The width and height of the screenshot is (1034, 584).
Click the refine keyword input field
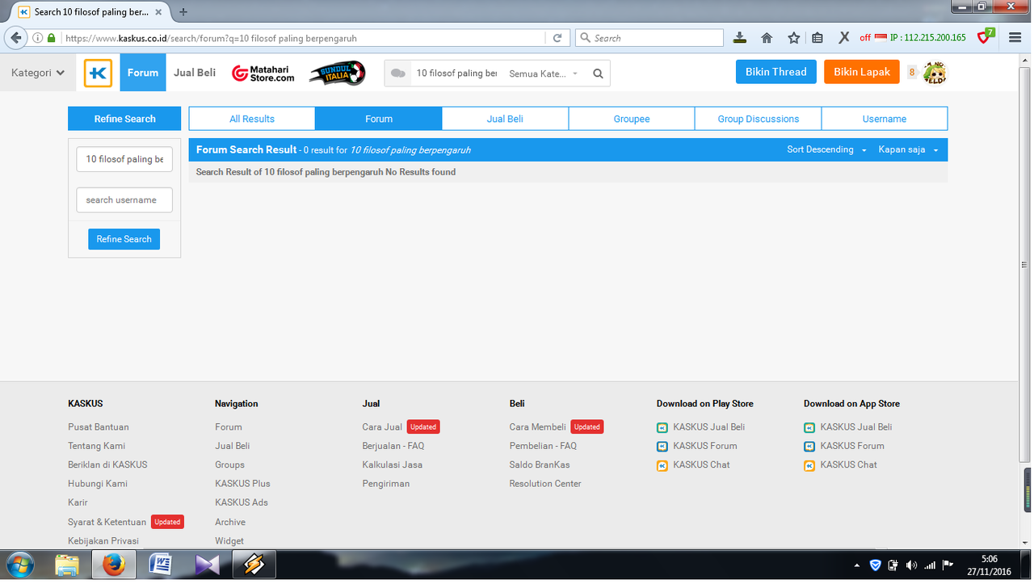[x=124, y=159]
